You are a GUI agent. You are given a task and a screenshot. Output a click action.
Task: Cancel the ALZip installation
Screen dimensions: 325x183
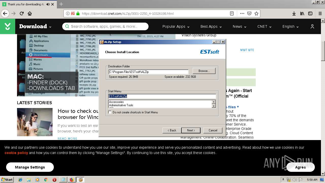tap(213, 130)
